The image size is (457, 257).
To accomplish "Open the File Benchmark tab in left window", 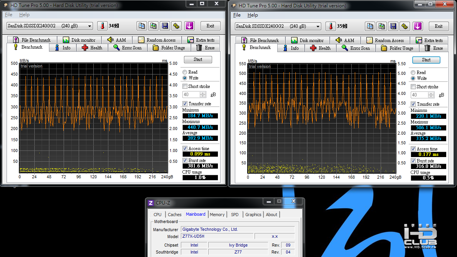I will click(x=32, y=40).
